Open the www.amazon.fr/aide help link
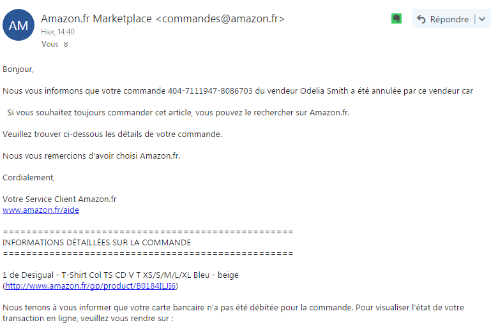 point(41,210)
